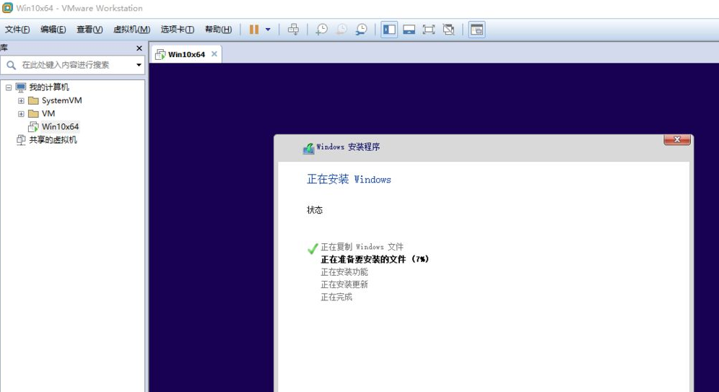Open the 选项卡 (Tabs) menu
719x392 pixels.
[x=177, y=30]
